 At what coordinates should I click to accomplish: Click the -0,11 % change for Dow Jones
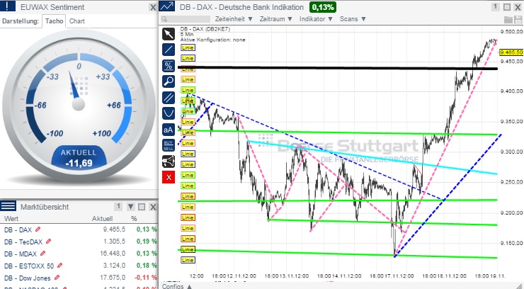click(145, 278)
